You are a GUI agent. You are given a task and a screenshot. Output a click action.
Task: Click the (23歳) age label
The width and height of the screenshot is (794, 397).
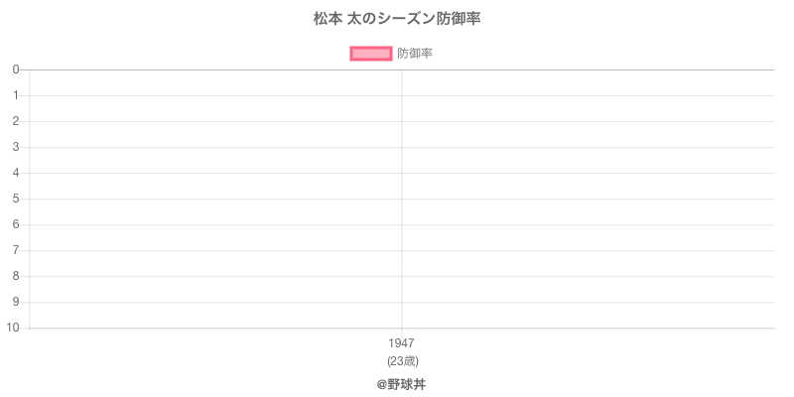(x=401, y=360)
